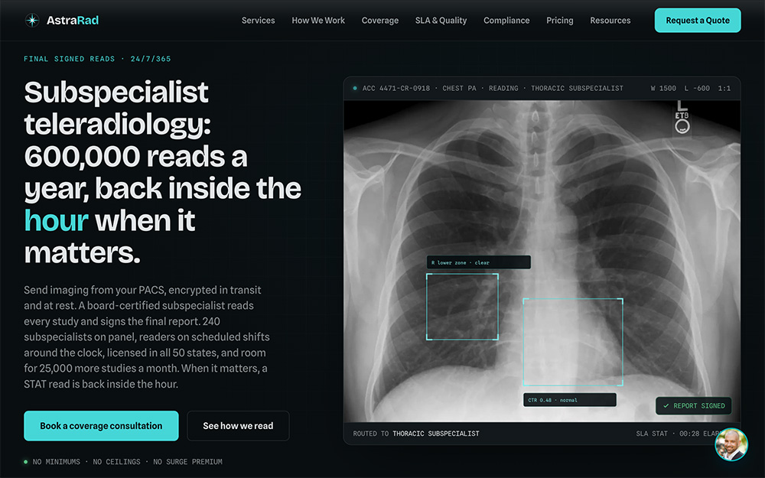
Task: Click the NO MINIMUMS footer note
Action: (x=127, y=462)
